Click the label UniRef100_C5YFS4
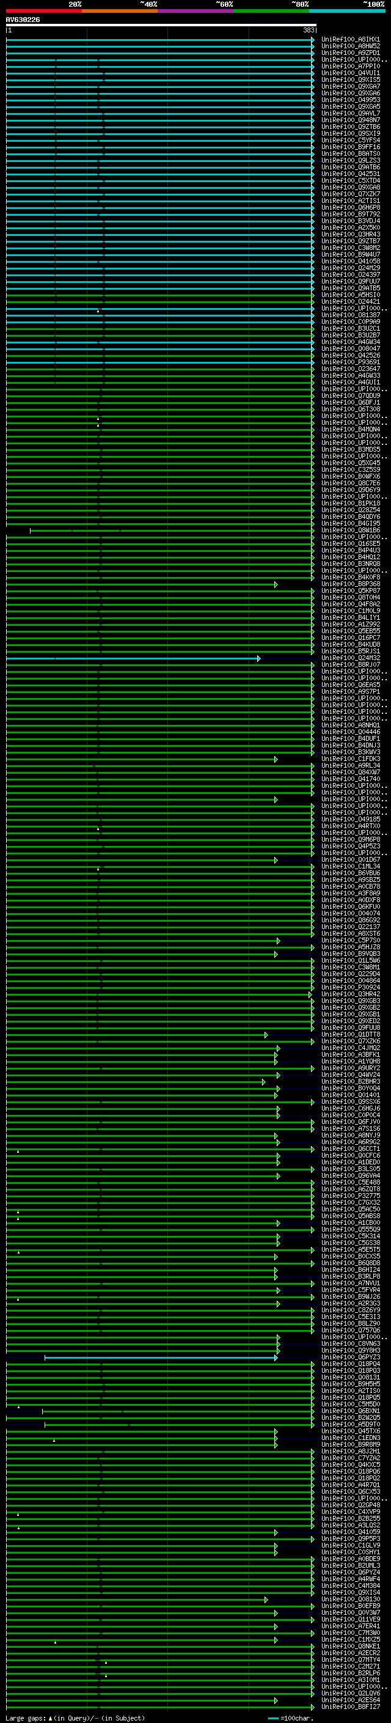The image size is (391, 1723). (x=350, y=141)
